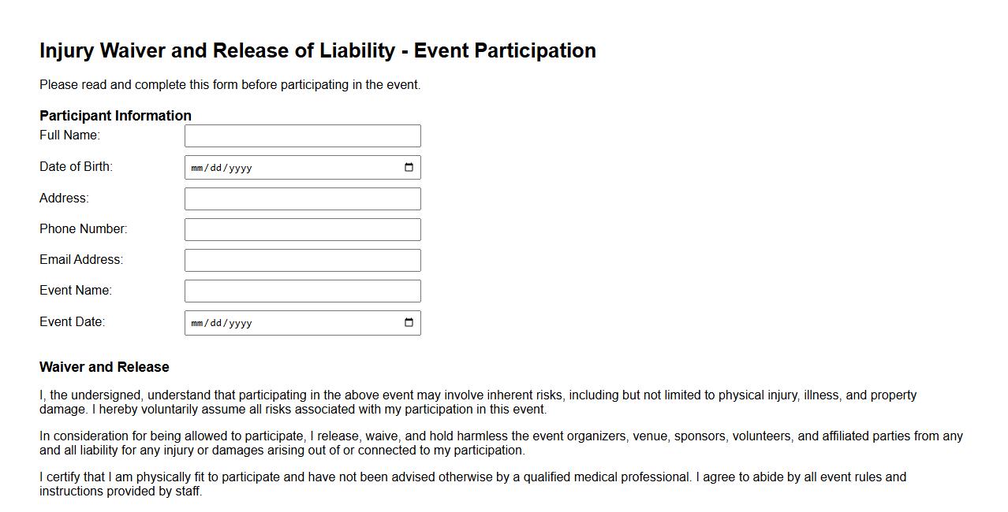1008x512 pixels.
Task: Select the yyyy segment in Event Date
Action: [238, 322]
